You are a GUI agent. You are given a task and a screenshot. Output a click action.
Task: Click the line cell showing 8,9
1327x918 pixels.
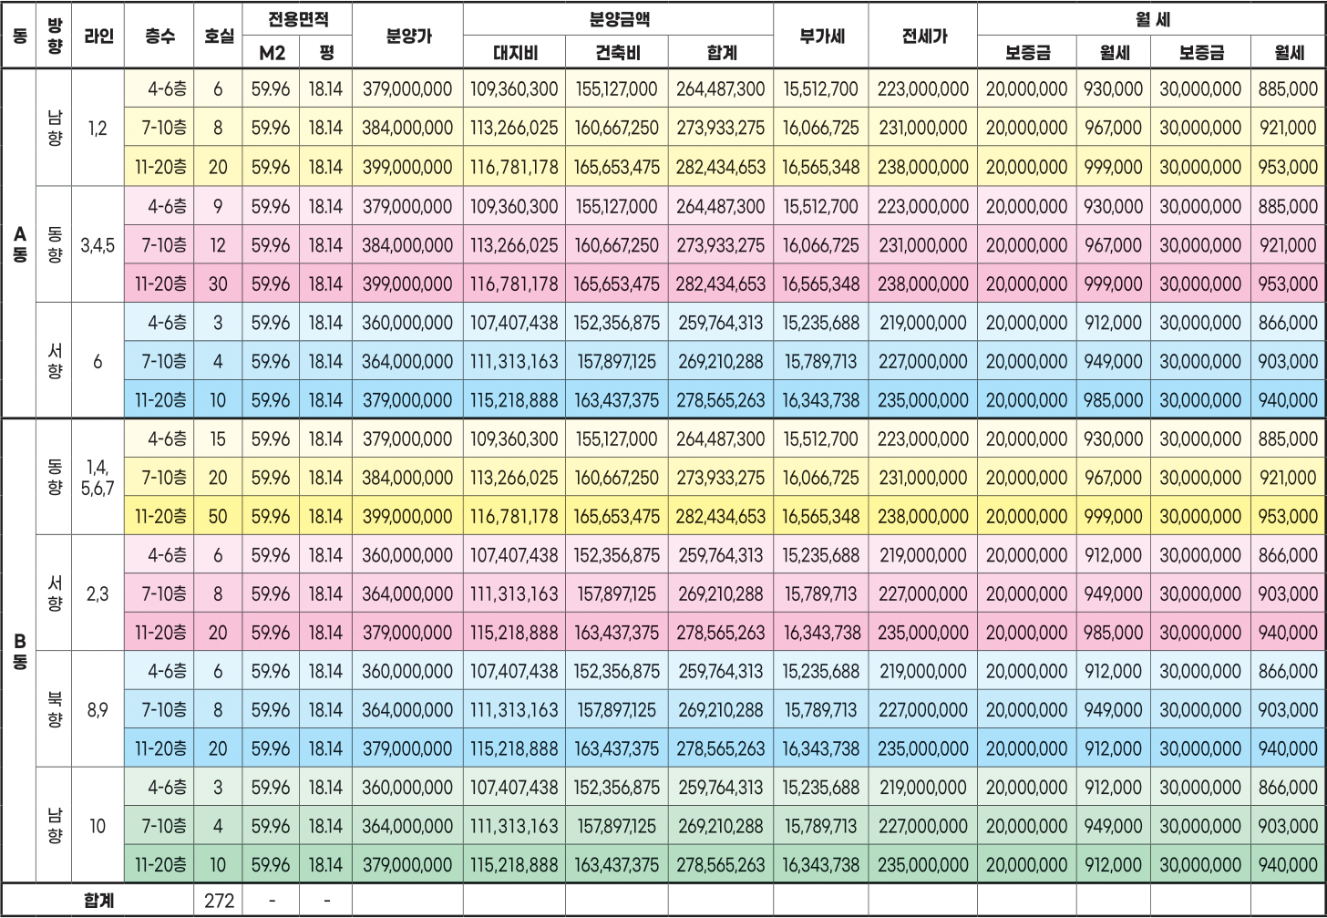click(x=98, y=710)
